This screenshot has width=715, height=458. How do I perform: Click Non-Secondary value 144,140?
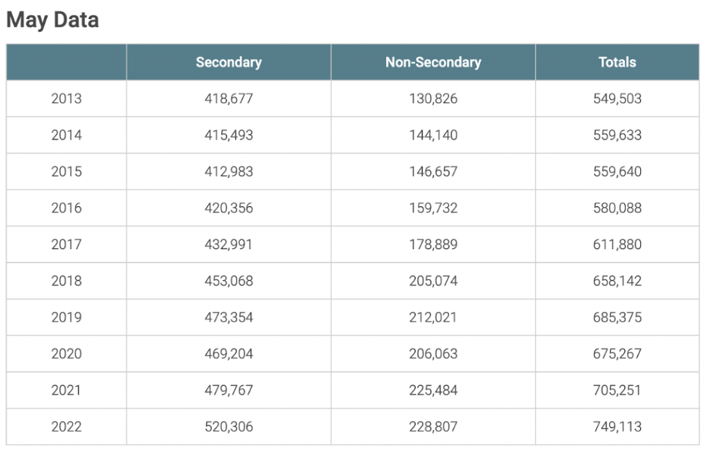pyautogui.click(x=433, y=135)
